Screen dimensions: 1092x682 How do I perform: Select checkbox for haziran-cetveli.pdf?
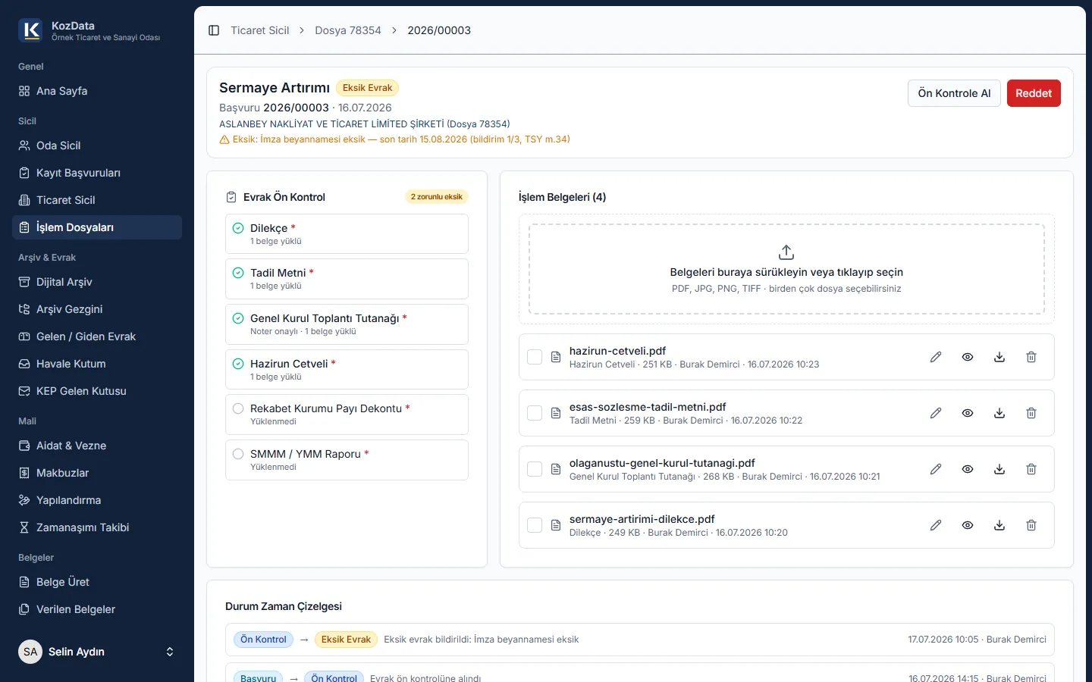[535, 357]
